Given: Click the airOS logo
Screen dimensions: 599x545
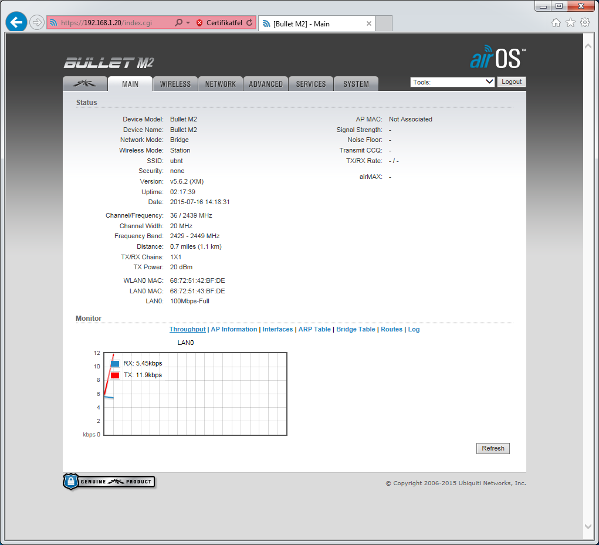Looking at the screenshot, I should click(498, 57).
